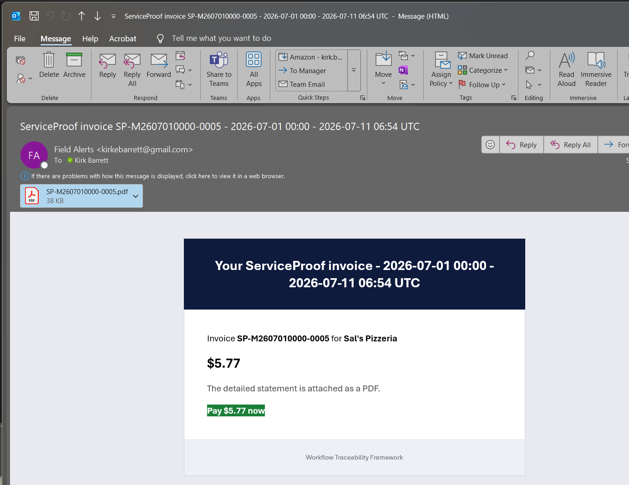Image resolution: width=629 pixels, height=485 pixels.
Task: Expand the More respond actions dropdown
Action: pyautogui.click(x=184, y=85)
